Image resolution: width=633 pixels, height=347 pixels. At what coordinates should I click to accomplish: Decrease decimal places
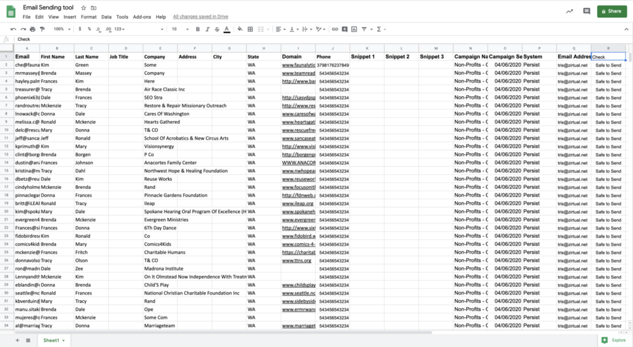coord(98,29)
